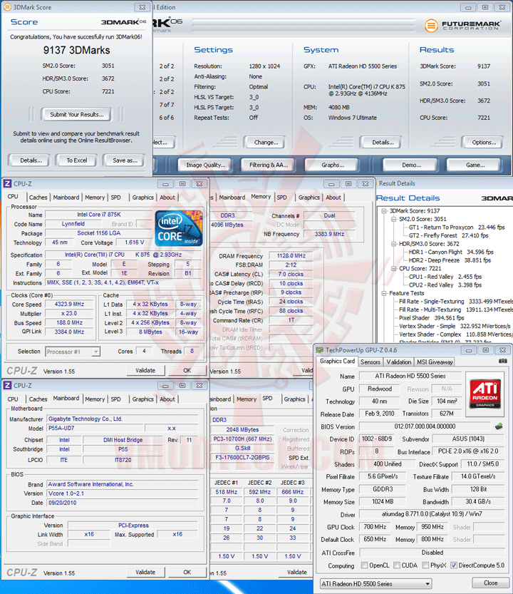Collapse the Feature Tests node

384,293
